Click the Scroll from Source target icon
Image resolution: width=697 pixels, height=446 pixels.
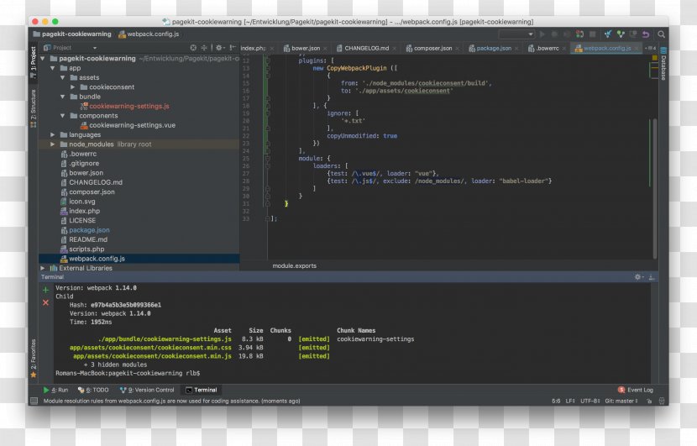click(193, 48)
